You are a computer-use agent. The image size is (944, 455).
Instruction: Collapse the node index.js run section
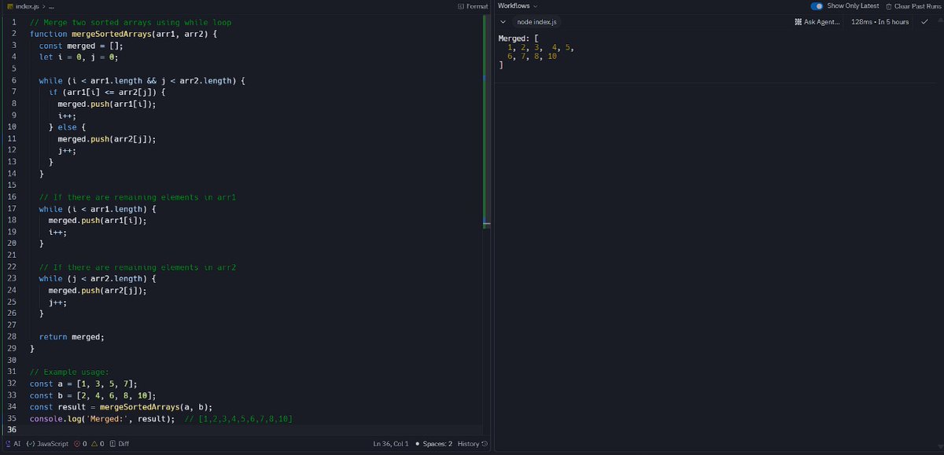point(503,22)
